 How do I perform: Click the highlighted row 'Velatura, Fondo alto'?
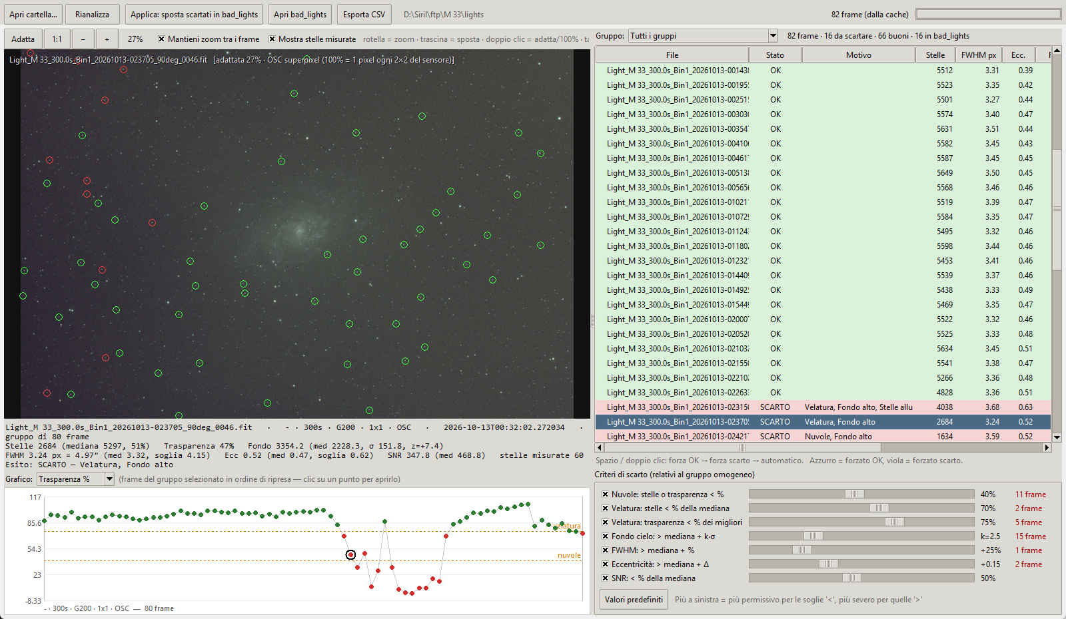tap(823, 422)
